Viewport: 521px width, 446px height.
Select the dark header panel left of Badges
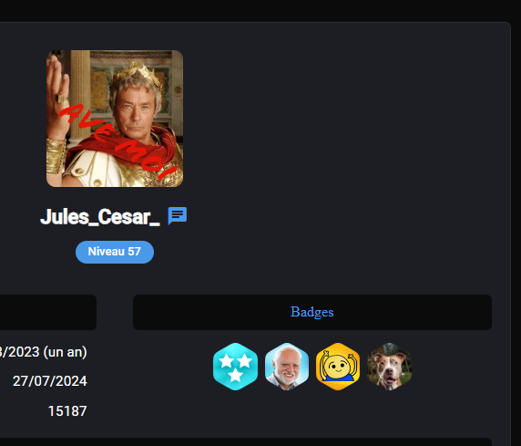tap(48, 312)
